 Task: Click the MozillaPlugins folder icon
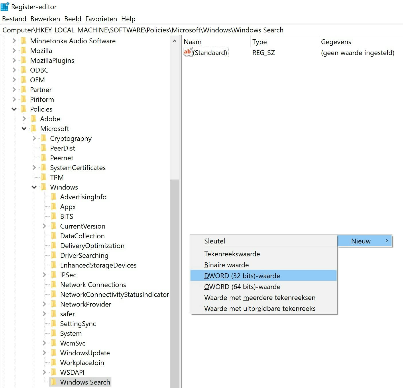click(x=24, y=60)
